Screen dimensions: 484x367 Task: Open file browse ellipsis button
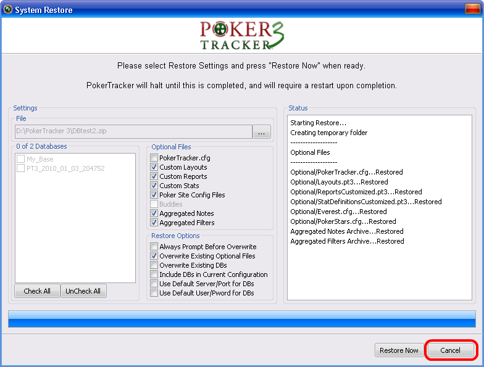tap(262, 132)
